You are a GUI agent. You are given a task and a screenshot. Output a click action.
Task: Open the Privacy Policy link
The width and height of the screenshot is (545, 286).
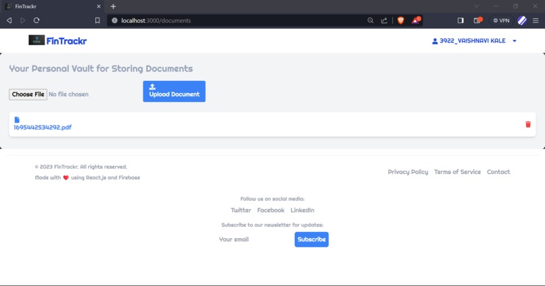[408, 172]
